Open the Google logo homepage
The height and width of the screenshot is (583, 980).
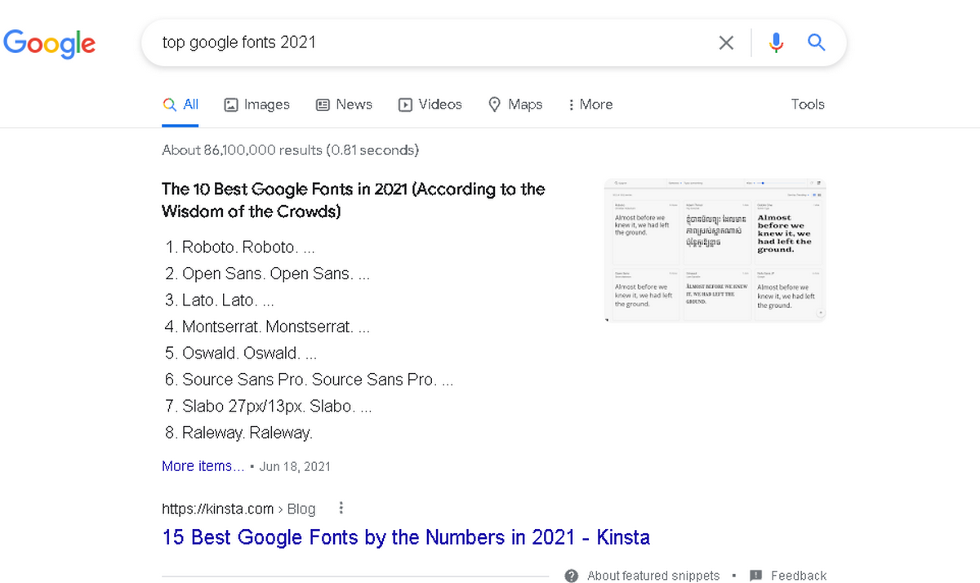(x=50, y=43)
